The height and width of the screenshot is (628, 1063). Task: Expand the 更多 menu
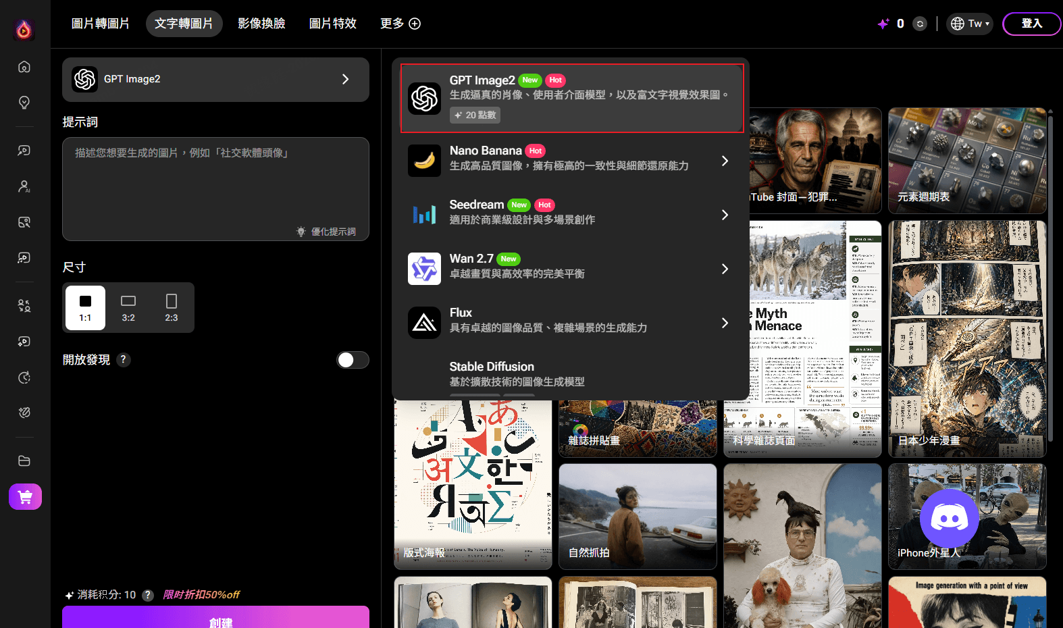click(x=400, y=24)
